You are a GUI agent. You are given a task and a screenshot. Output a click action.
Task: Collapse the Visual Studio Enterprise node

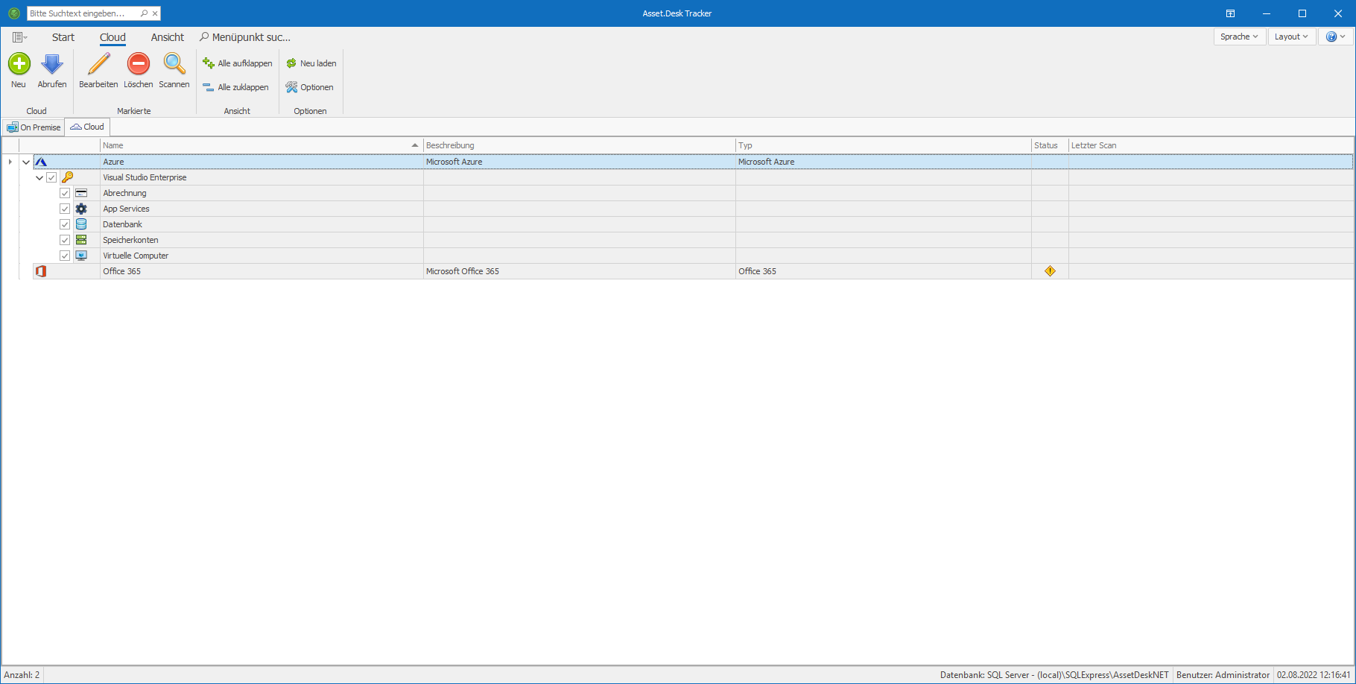click(x=39, y=177)
